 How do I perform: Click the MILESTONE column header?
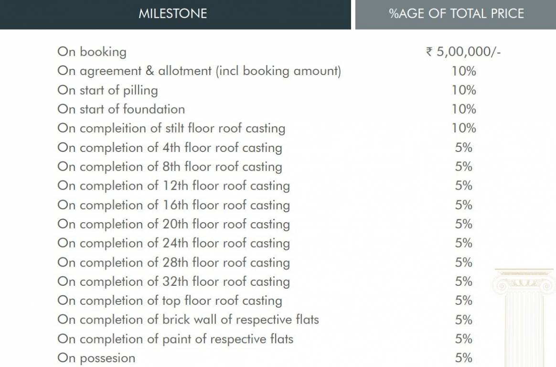click(x=172, y=13)
